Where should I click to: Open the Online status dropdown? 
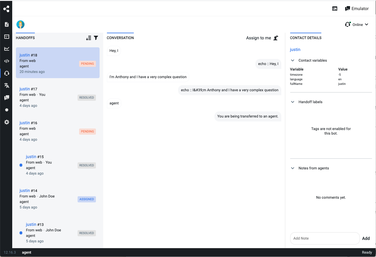click(x=357, y=24)
